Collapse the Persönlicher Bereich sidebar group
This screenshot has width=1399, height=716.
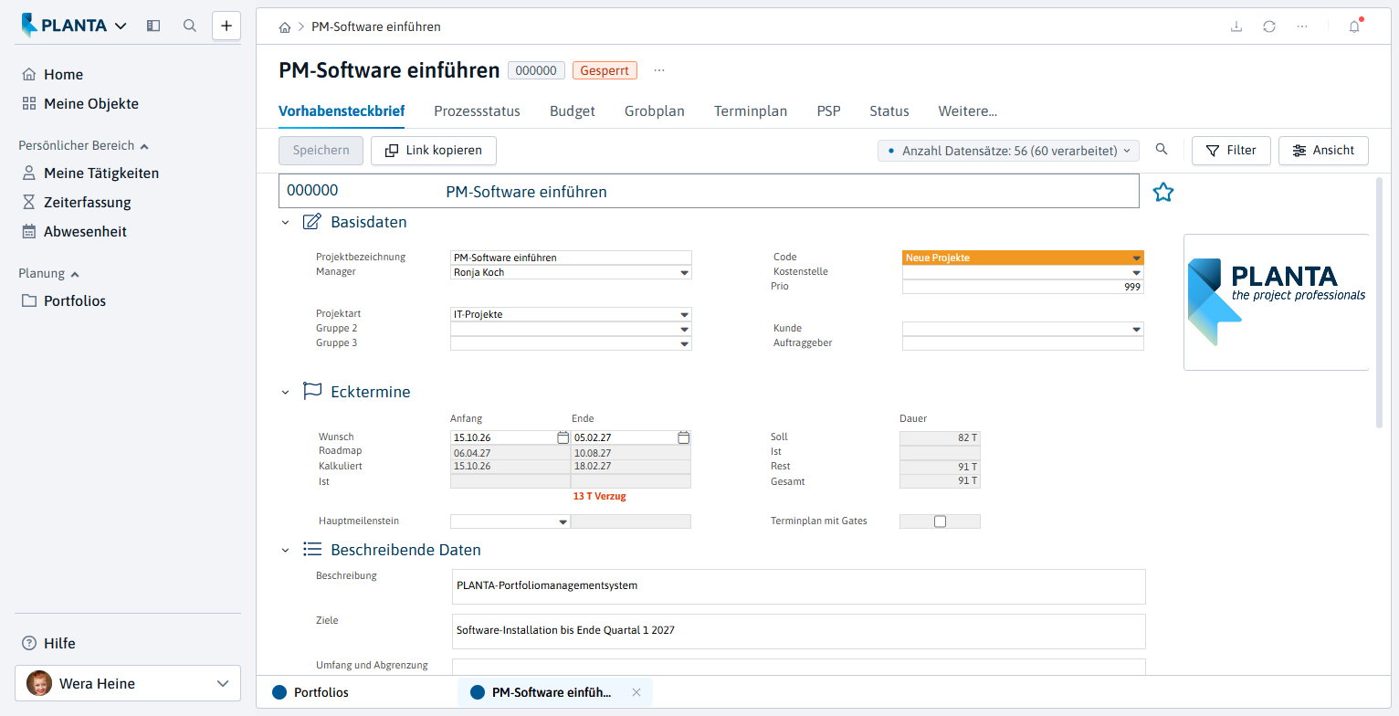[83, 145]
